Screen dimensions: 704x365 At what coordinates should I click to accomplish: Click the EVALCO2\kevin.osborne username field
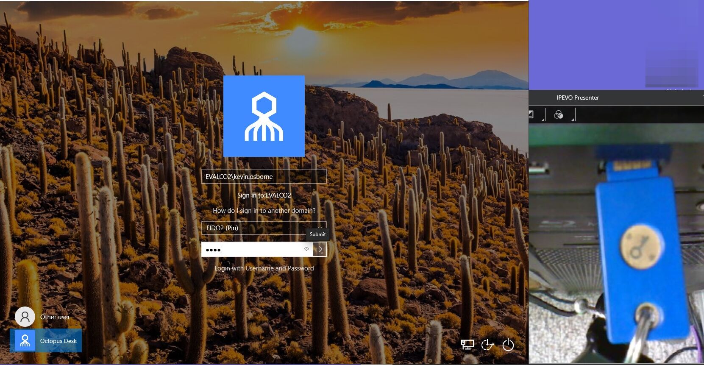[x=264, y=176]
